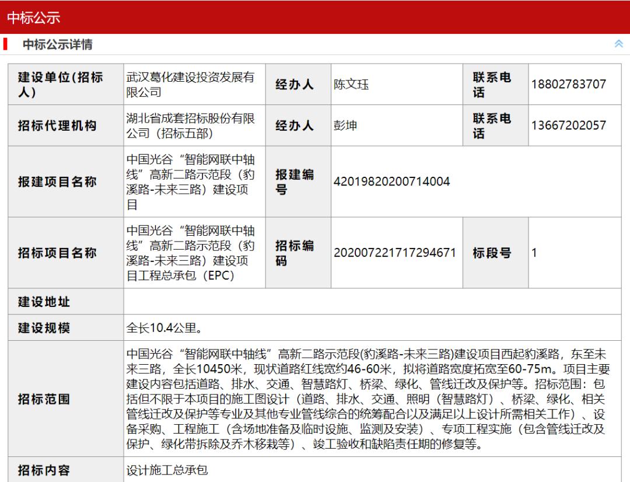The width and height of the screenshot is (630, 482).
Task: Select 标段号 value 1
Action: pos(534,253)
